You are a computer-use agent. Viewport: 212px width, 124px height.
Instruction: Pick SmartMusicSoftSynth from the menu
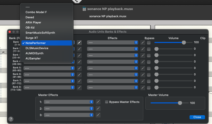tap(40, 33)
